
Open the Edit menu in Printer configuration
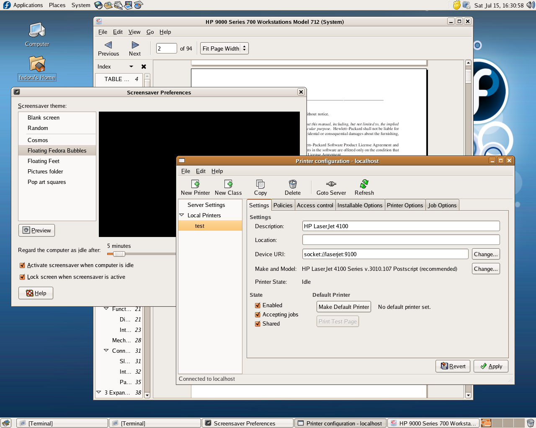[x=201, y=171]
